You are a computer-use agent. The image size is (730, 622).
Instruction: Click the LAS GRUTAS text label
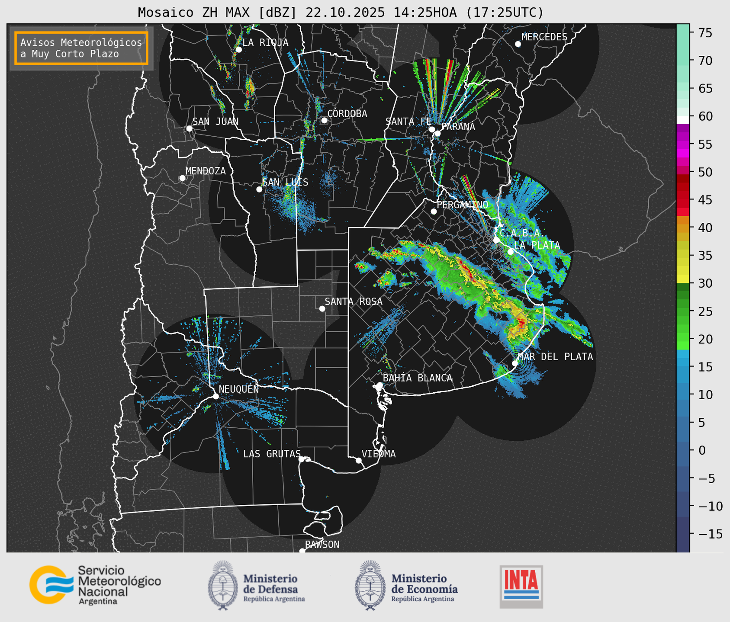[272, 454]
